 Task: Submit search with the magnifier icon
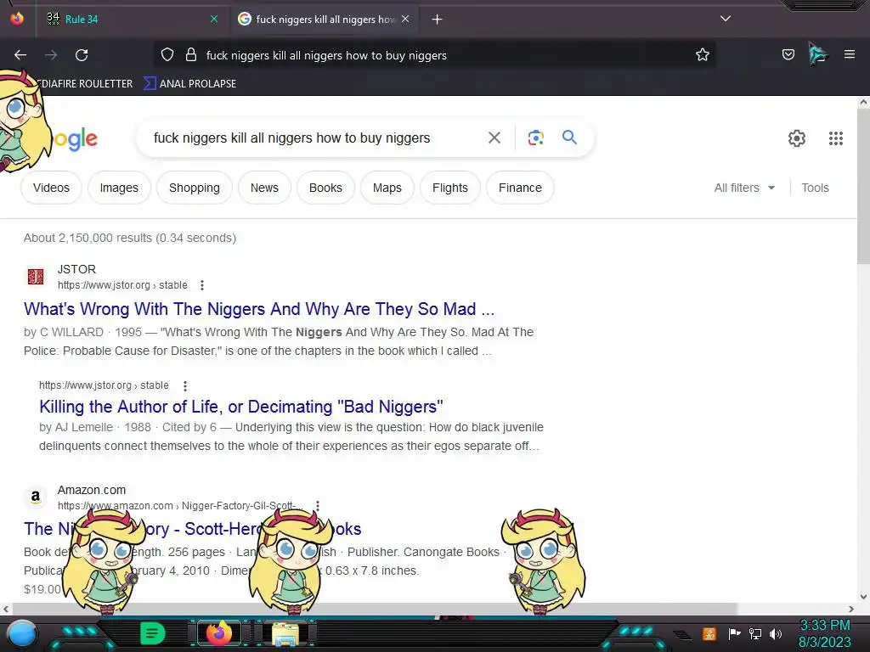(569, 137)
